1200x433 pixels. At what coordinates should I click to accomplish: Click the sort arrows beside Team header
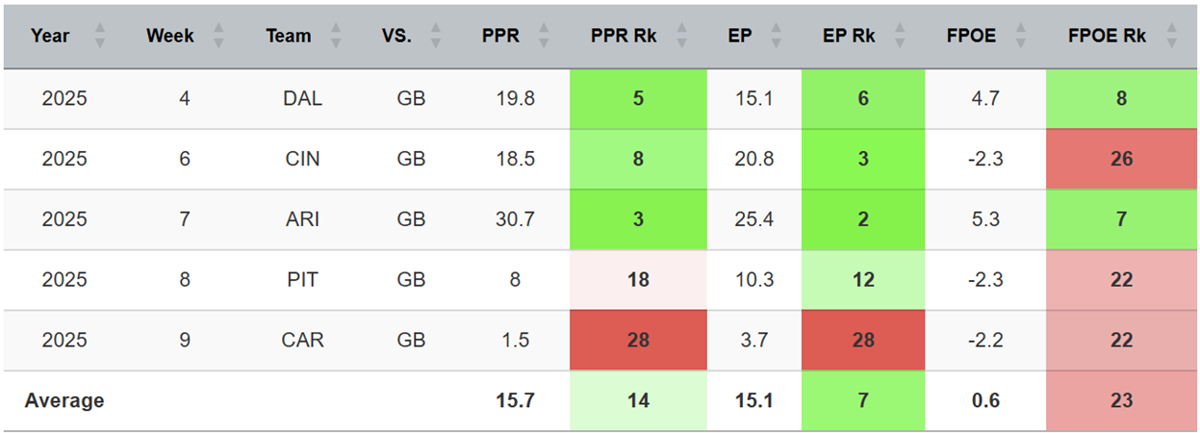pos(336,37)
